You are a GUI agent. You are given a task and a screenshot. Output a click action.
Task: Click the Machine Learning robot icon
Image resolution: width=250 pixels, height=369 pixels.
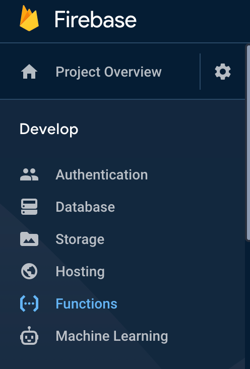29,336
